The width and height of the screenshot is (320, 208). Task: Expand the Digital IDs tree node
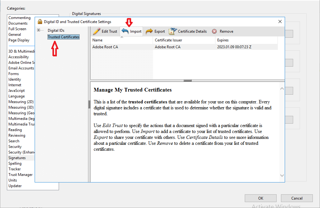[39, 30]
